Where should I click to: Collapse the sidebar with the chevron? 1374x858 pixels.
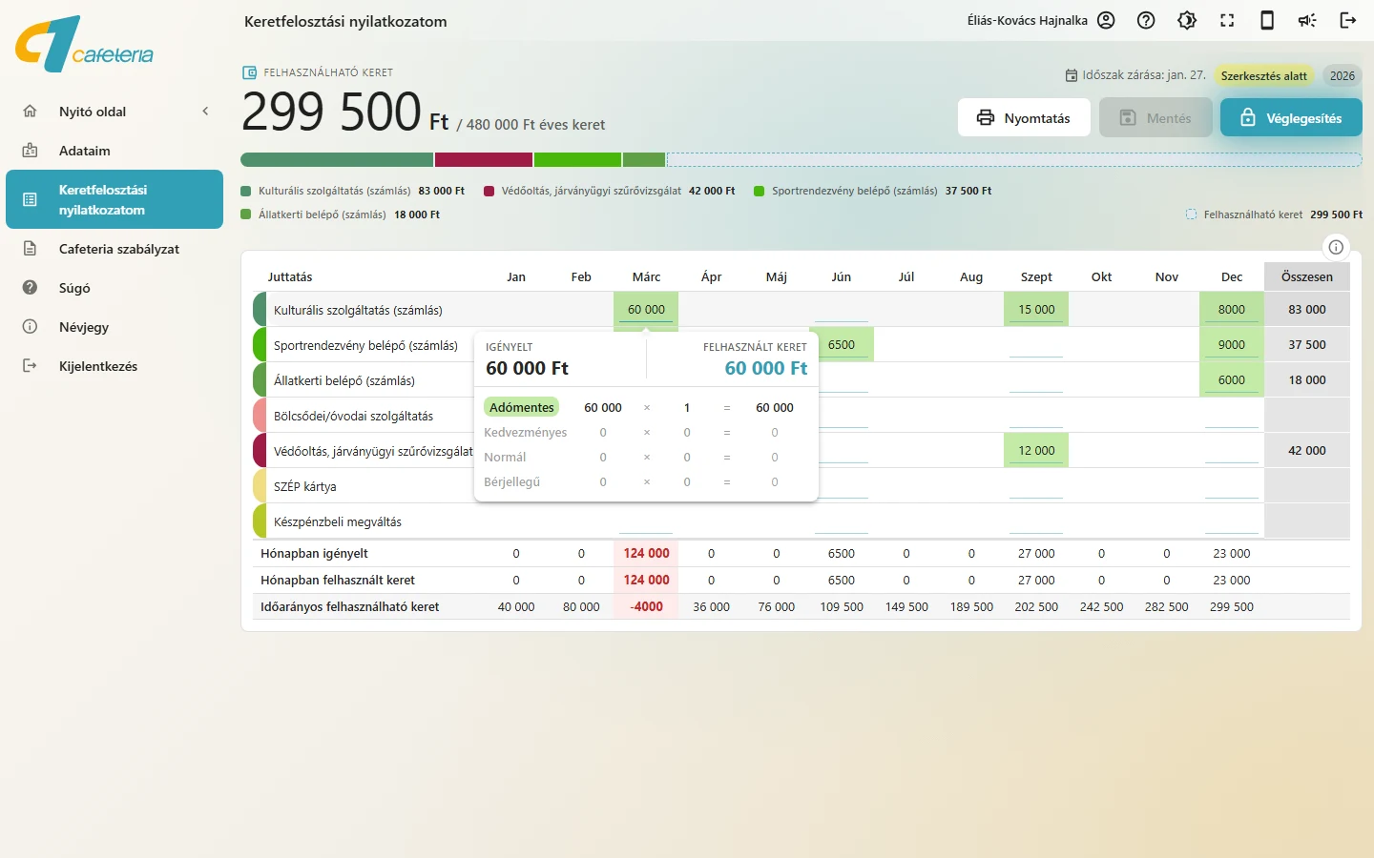click(205, 112)
